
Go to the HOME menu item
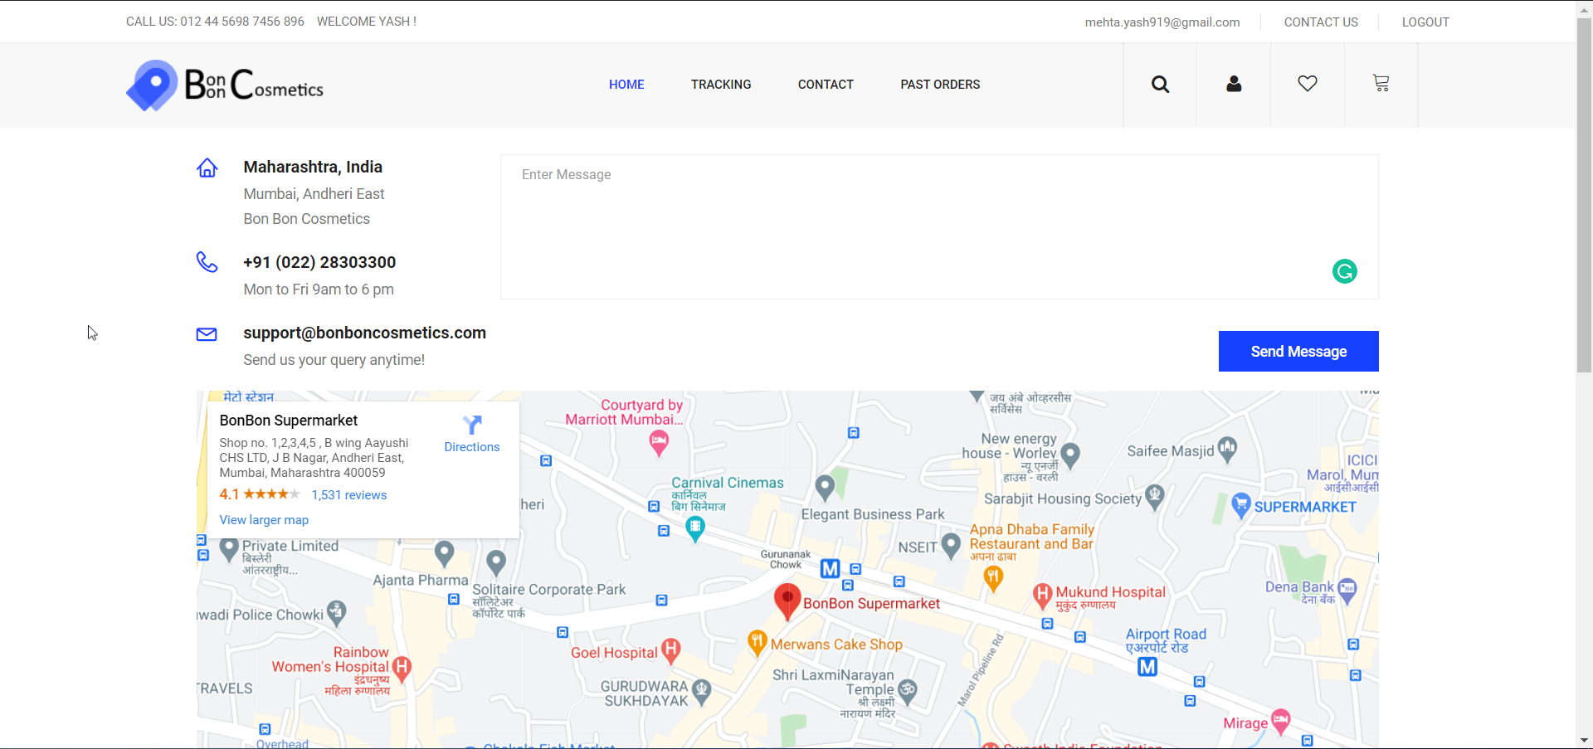pyautogui.click(x=626, y=85)
